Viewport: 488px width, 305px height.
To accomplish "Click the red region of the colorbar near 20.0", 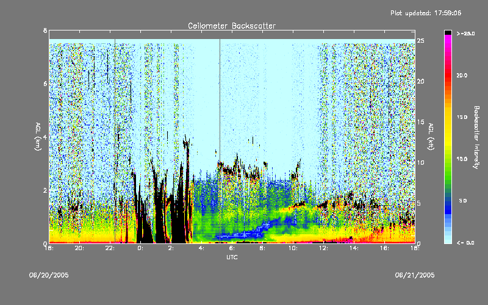I will 448,75.
